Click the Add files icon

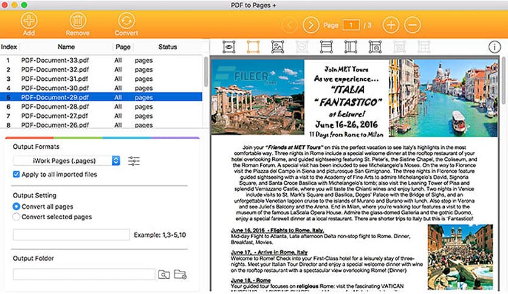click(x=29, y=21)
